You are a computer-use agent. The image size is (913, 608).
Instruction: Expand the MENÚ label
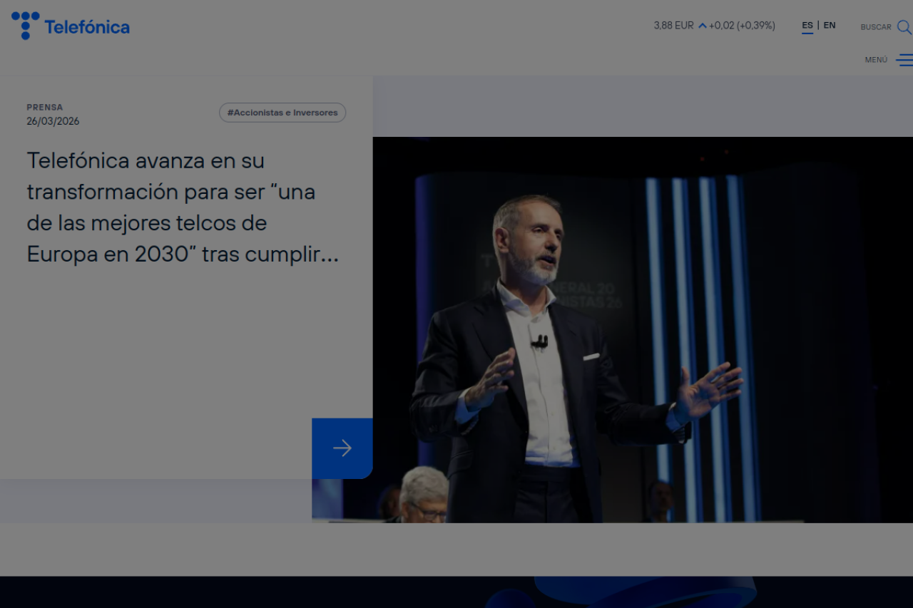876,60
